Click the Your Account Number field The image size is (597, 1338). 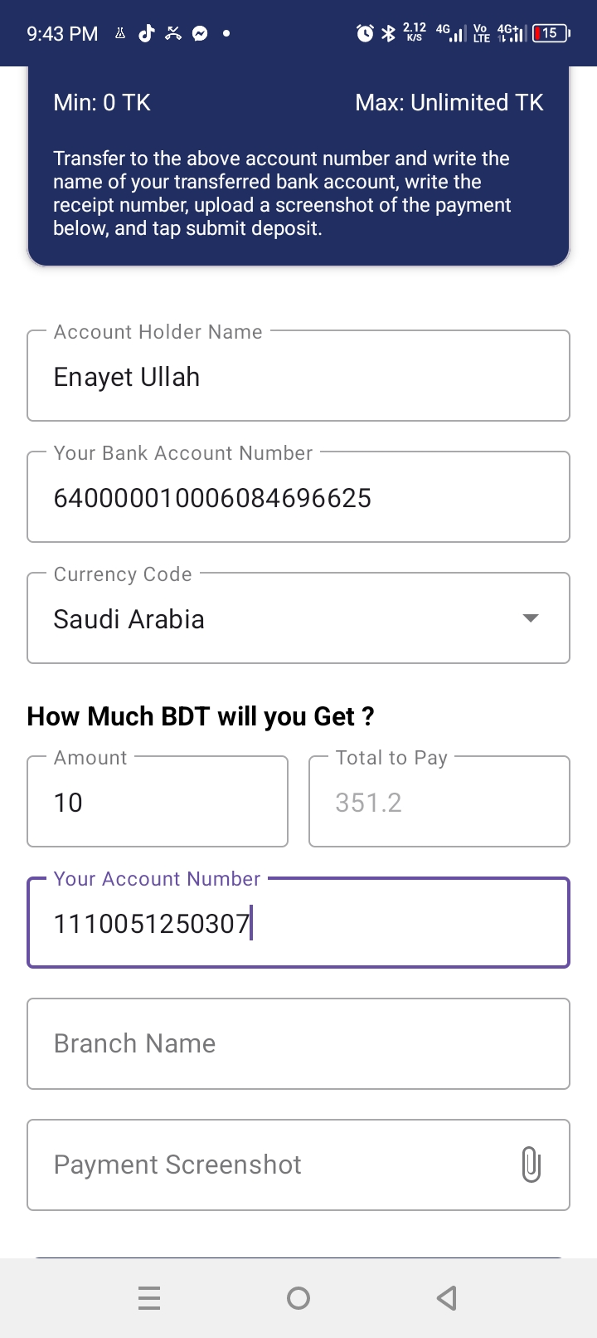(x=298, y=923)
